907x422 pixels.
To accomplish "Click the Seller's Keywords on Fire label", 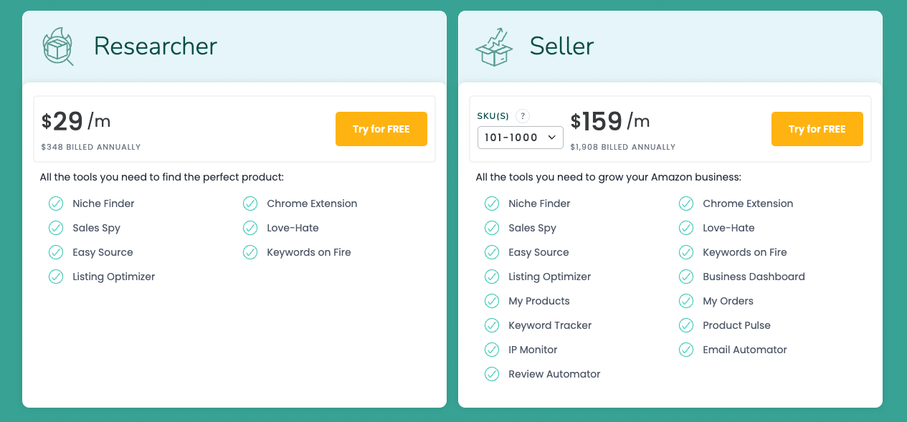I will click(744, 252).
